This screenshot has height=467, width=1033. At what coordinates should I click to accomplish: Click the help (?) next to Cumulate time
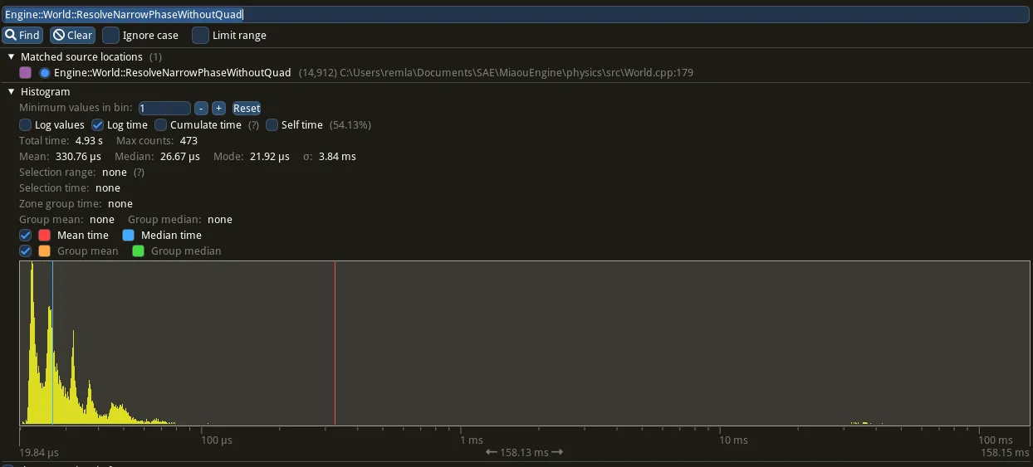tap(253, 125)
